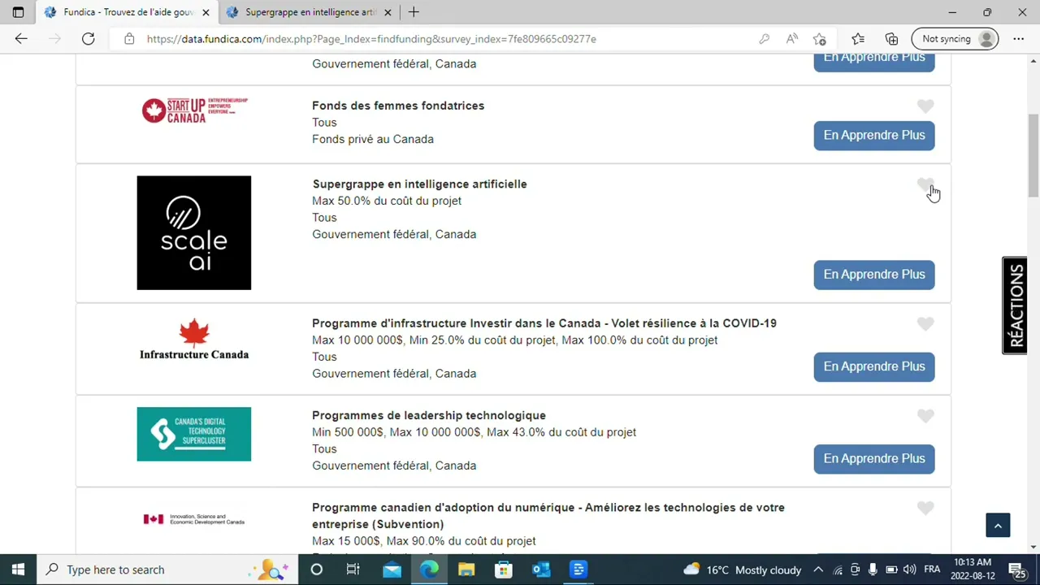Open the blue document app on taskbar

(578, 570)
